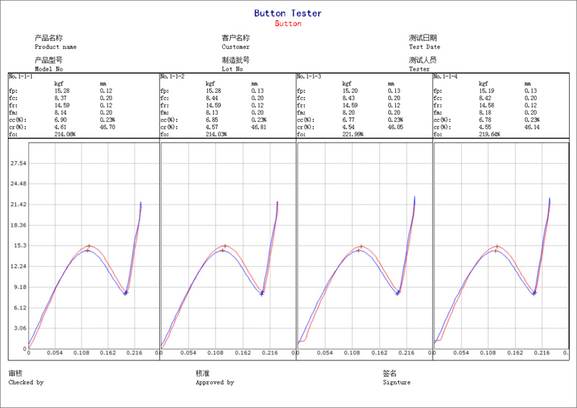The height and width of the screenshot is (408, 577).
Task: Click the peak marker on first chart
Action: point(89,246)
